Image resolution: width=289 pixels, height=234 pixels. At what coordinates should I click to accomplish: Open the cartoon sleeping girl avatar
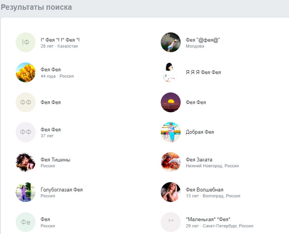25,162
